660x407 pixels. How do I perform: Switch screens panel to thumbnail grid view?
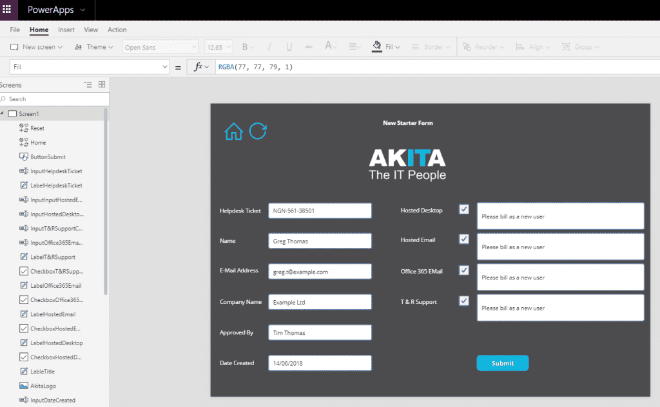102,84
